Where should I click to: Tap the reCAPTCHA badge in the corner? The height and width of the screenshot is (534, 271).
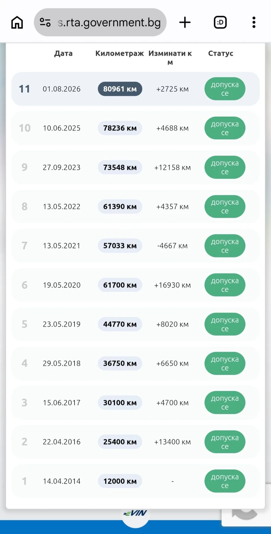[246, 511]
